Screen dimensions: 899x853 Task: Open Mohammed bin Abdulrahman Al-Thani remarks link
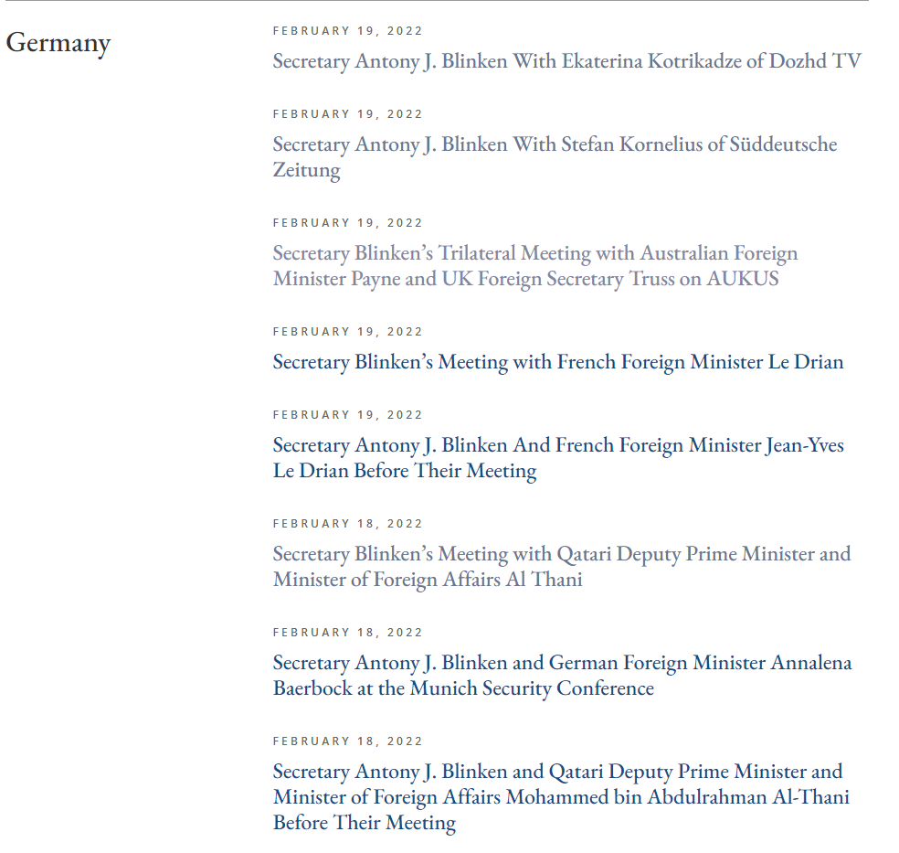(x=560, y=796)
